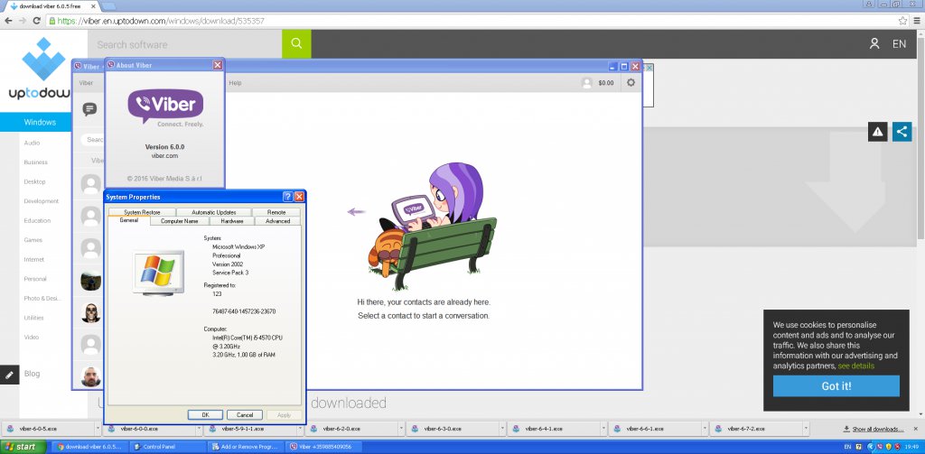Bookmark page with the star icon
This screenshot has height=454, width=925.
click(902, 20)
